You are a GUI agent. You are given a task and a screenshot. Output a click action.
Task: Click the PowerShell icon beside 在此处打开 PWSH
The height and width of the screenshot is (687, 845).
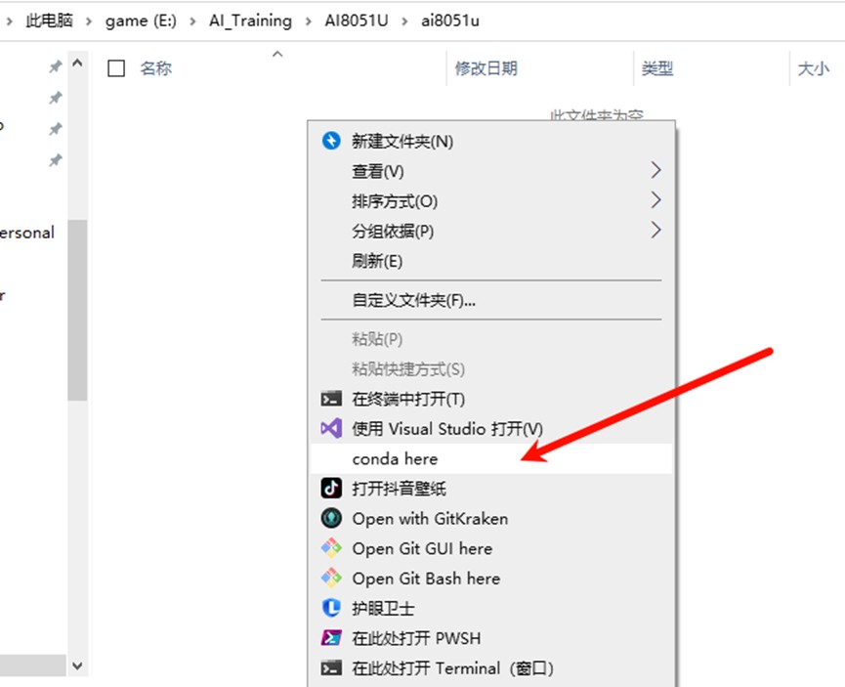click(331, 638)
